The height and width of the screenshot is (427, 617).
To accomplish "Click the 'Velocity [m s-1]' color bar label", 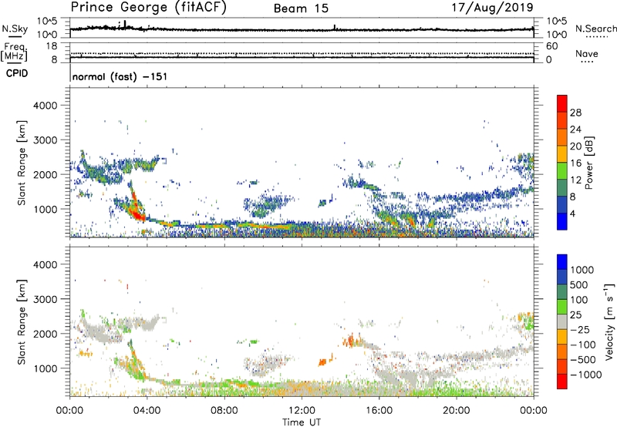I will coord(609,321).
